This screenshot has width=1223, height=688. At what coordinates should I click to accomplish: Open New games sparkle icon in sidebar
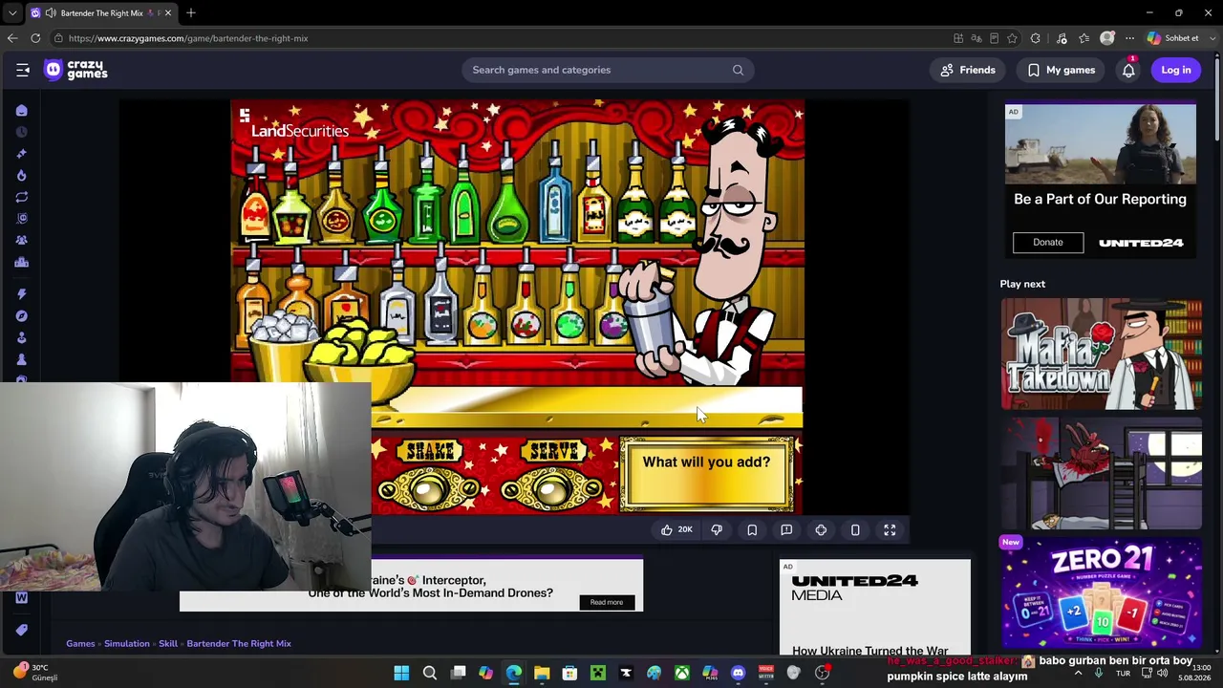pyautogui.click(x=21, y=154)
